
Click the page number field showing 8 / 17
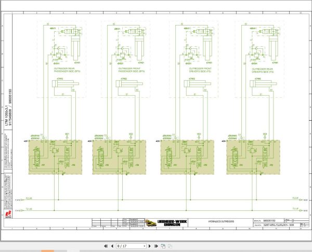tap(129, 246)
